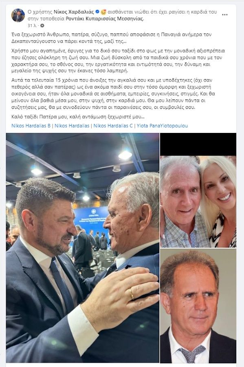This screenshot has width=244, height=367.
Task: Open the post options three-dots menu
Action: (x=224, y=15)
